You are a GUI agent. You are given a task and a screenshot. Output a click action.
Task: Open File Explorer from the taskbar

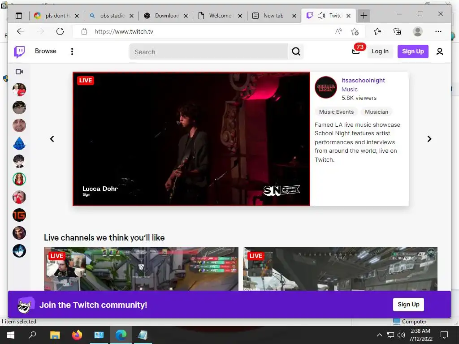point(55,335)
